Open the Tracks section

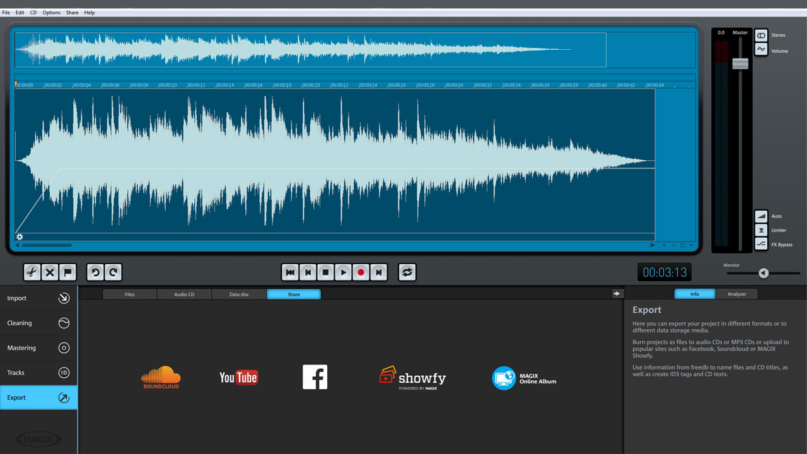pyautogui.click(x=38, y=373)
